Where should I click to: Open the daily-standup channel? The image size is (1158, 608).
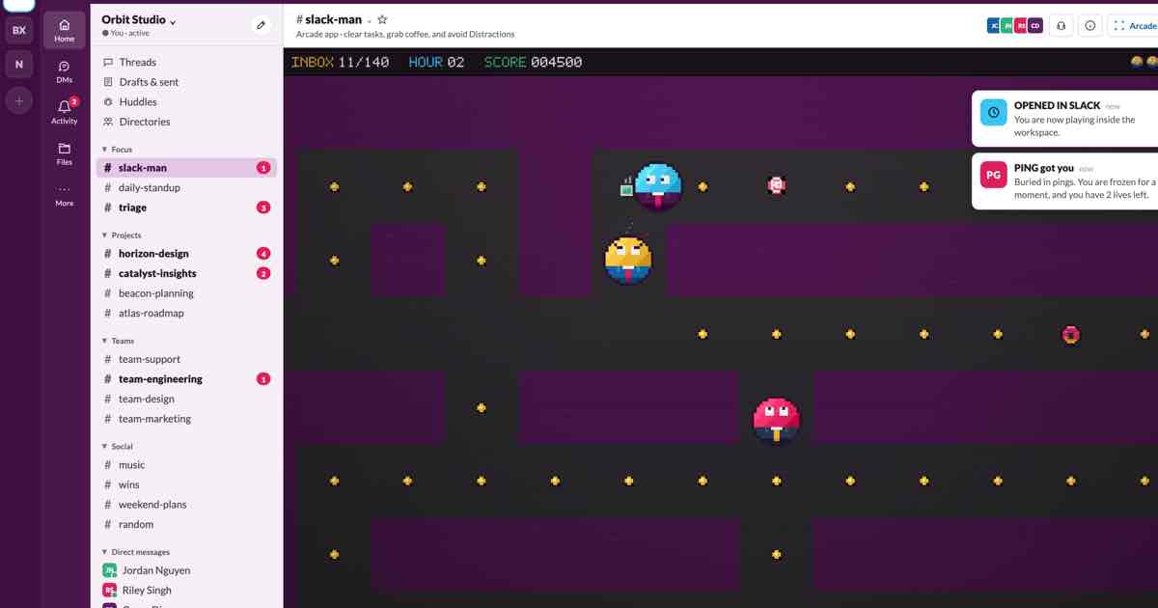[187, 187]
